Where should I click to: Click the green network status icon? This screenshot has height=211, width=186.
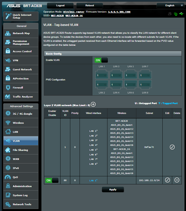[x=175, y=14]
